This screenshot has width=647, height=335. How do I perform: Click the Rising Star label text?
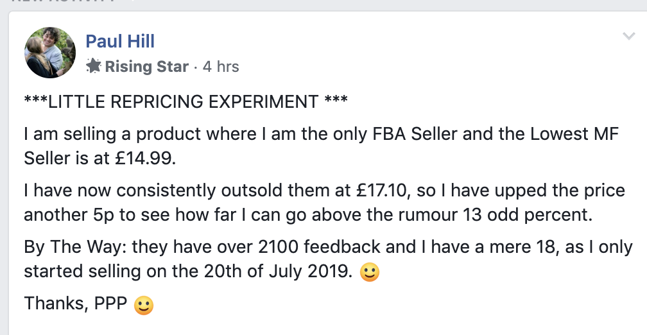point(146,67)
